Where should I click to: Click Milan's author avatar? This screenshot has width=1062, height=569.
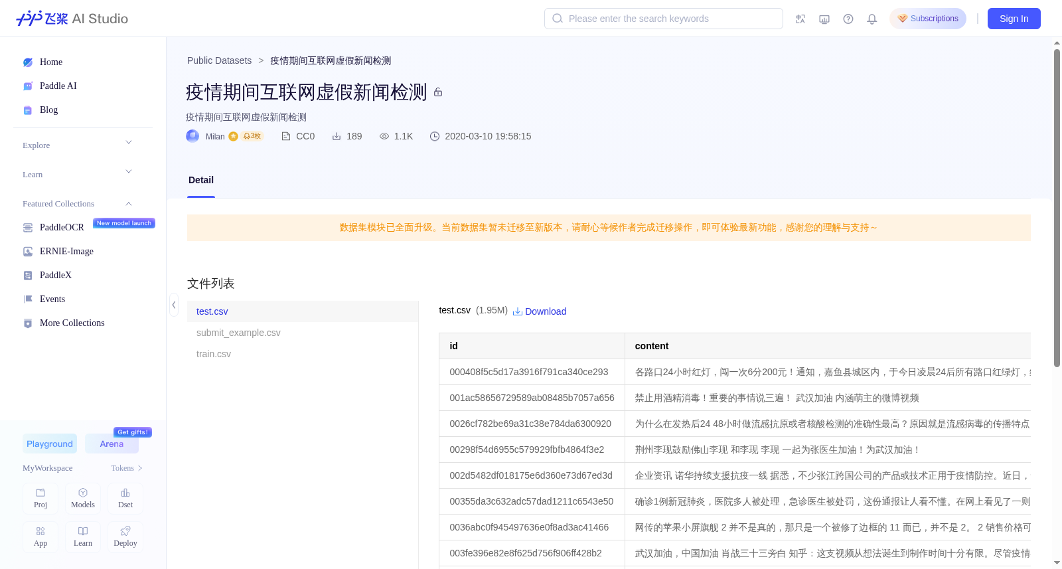[x=192, y=136]
